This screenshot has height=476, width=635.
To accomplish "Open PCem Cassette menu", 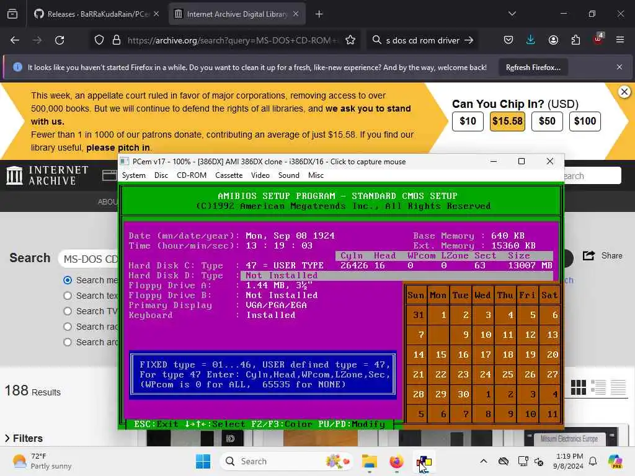I will pos(229,175).
